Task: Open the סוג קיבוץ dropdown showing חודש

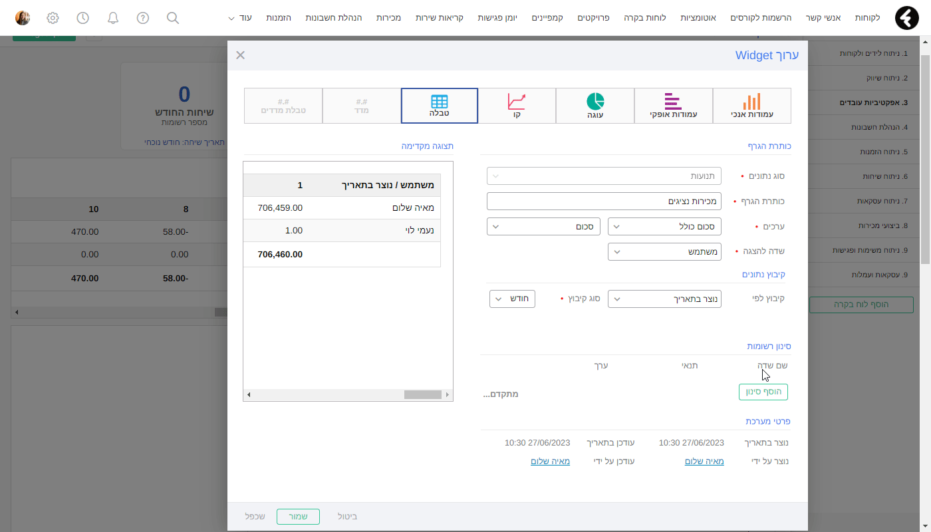Action: point(512,299)
